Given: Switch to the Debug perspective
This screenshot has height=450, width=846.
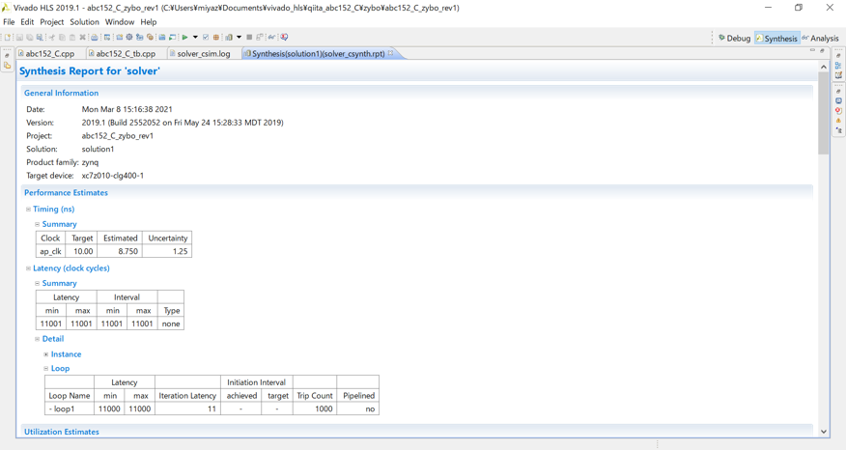Looking at the screenshot, I should (734, 39).
